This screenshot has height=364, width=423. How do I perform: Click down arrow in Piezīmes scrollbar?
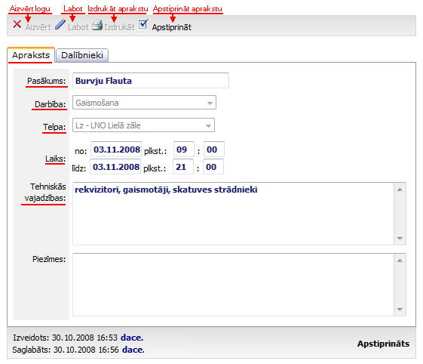tap(400, 309)
